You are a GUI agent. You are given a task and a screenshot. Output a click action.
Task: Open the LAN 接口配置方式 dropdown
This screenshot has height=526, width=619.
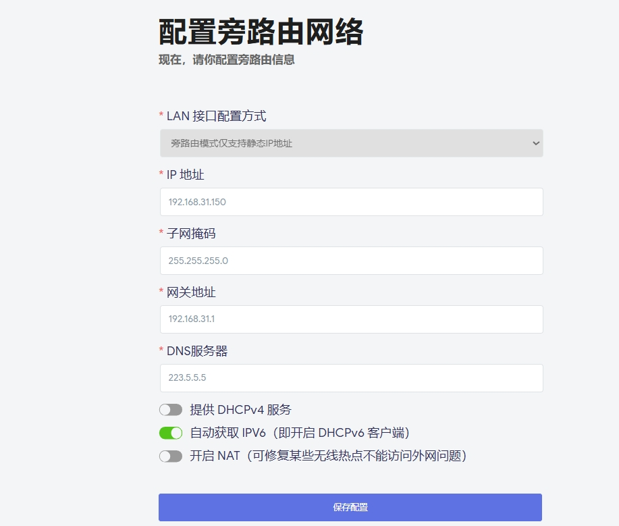pos(351,143)
